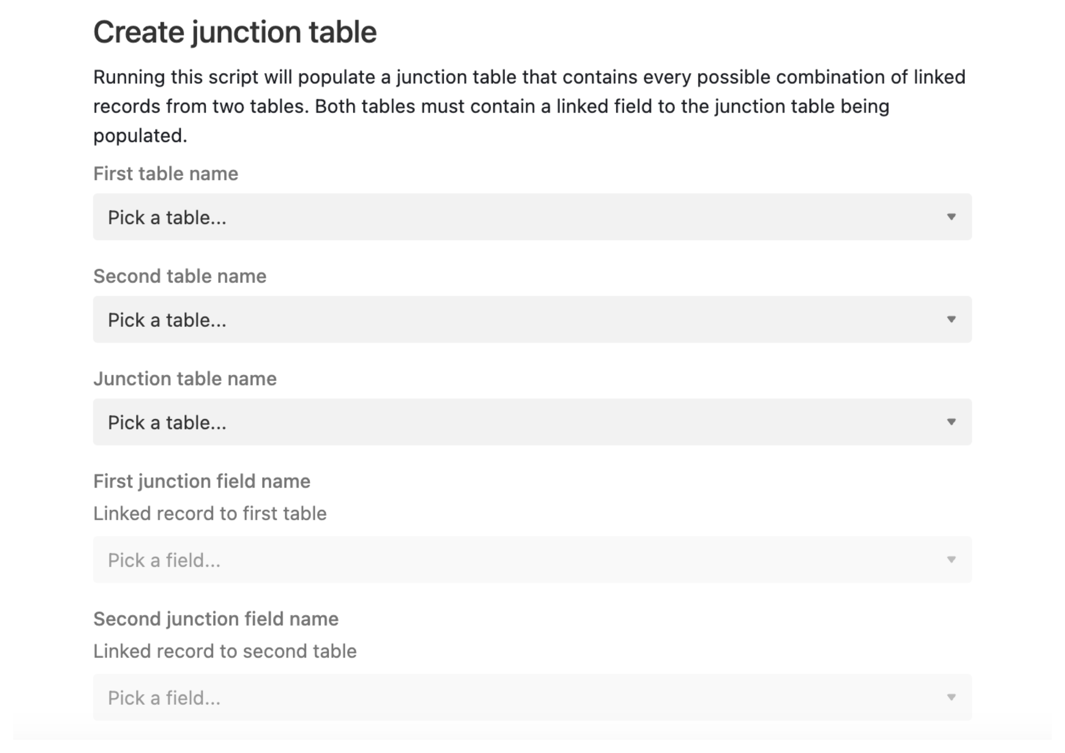Click the 'Pick a field...' placeholder under Second junction field

click(x=165, y=697)
